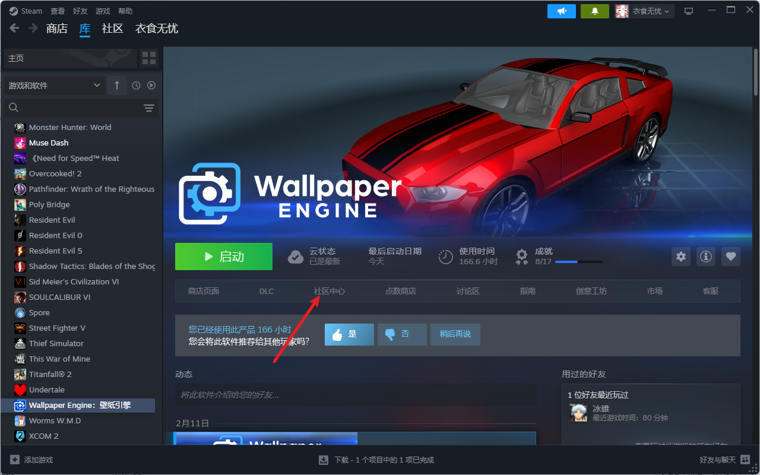This screenshot has width=760, height=475.
Task: Open the 点数商店 link
Action: [x=401, y=291]
